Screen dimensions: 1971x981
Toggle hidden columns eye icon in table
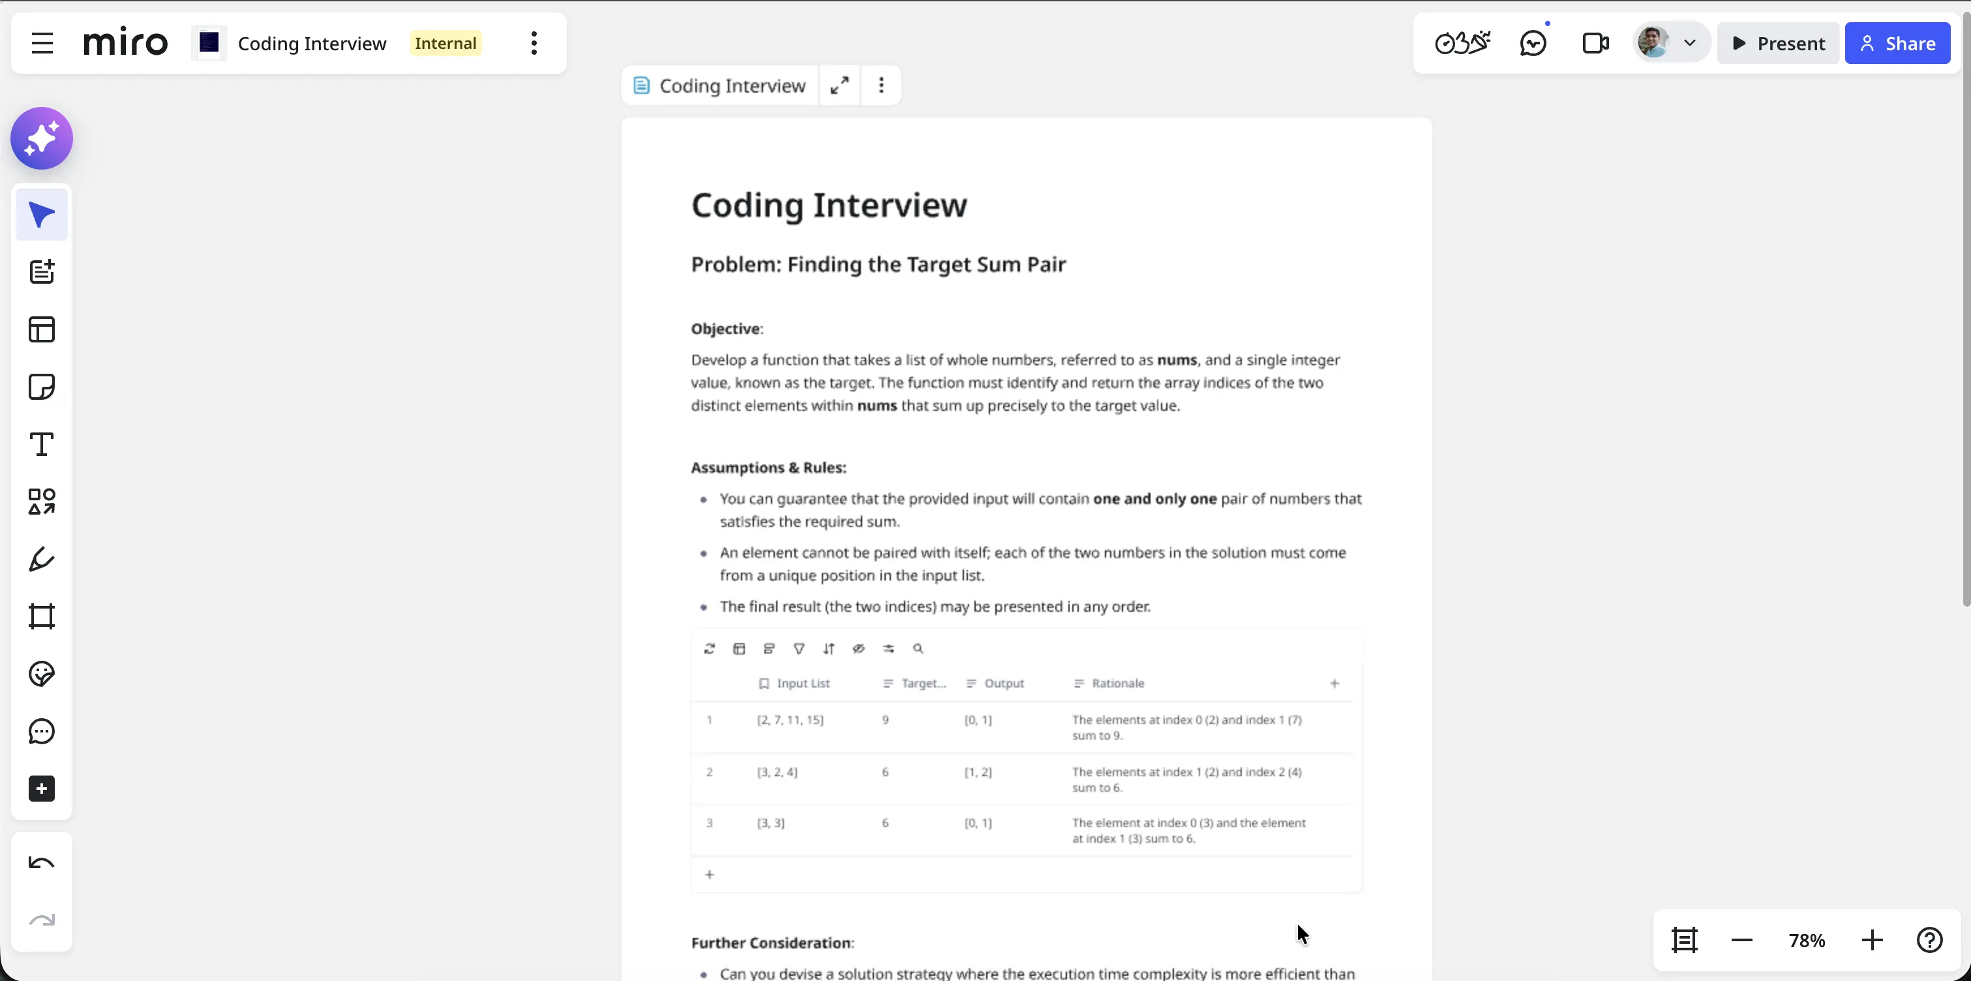[x=858, y=649]
